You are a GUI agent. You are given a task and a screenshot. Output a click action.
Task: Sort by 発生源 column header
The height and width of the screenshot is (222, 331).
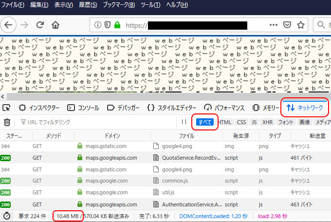coord(241,136)
